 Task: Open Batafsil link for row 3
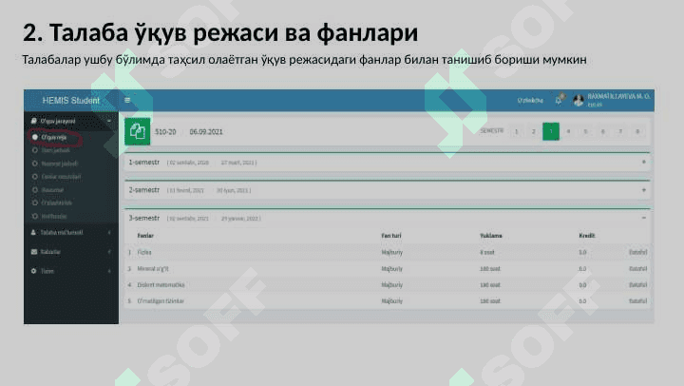[x=637, y=269]
